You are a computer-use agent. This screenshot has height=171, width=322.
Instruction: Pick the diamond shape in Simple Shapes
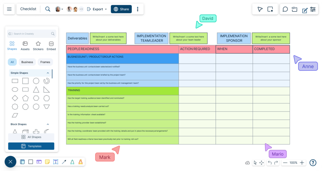click(15, 98)
